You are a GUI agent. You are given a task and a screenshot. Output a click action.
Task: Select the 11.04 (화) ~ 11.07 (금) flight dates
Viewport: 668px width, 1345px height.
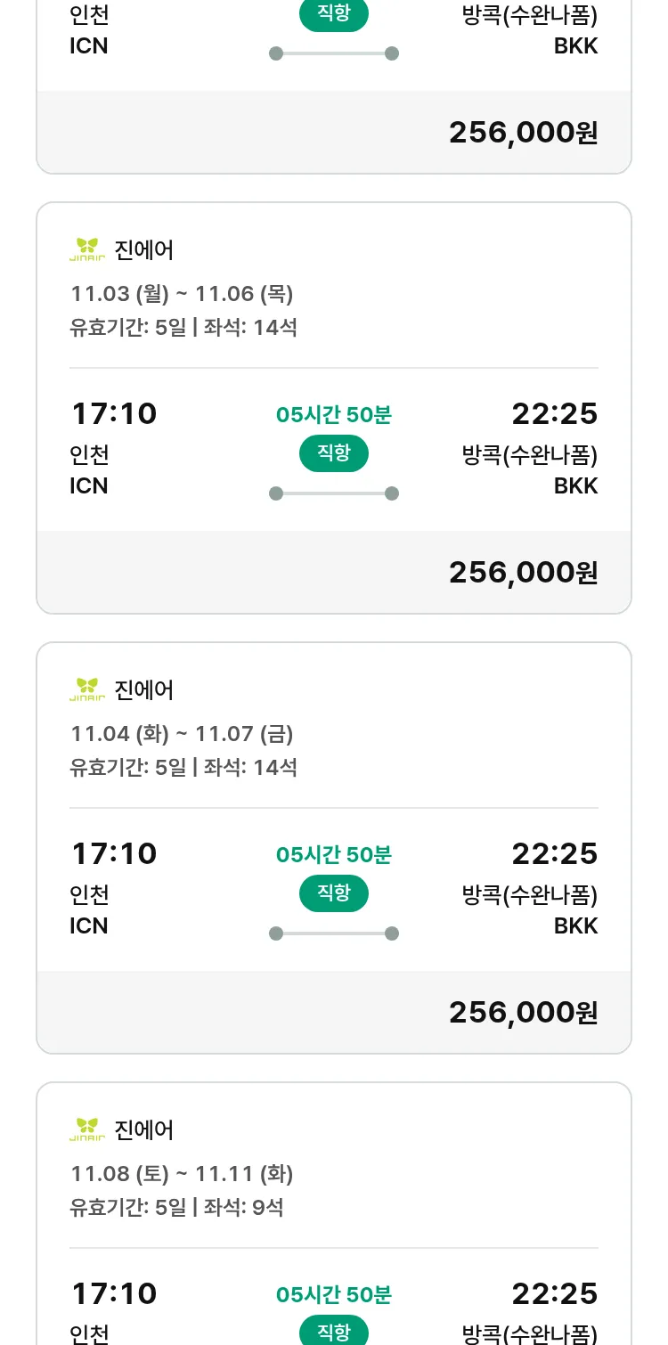pyautogui.click(x=182, y=734)
